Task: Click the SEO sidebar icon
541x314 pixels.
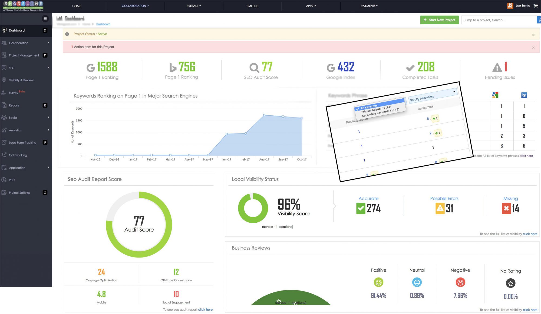Action: tap(4, 68)
